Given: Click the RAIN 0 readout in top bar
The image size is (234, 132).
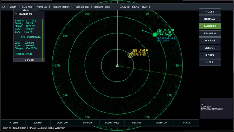Looking at the screenshot, I should (146, 7).
